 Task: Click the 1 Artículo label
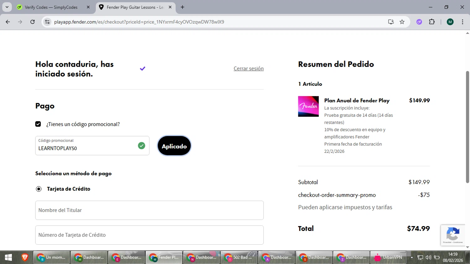tap(310, 84)
